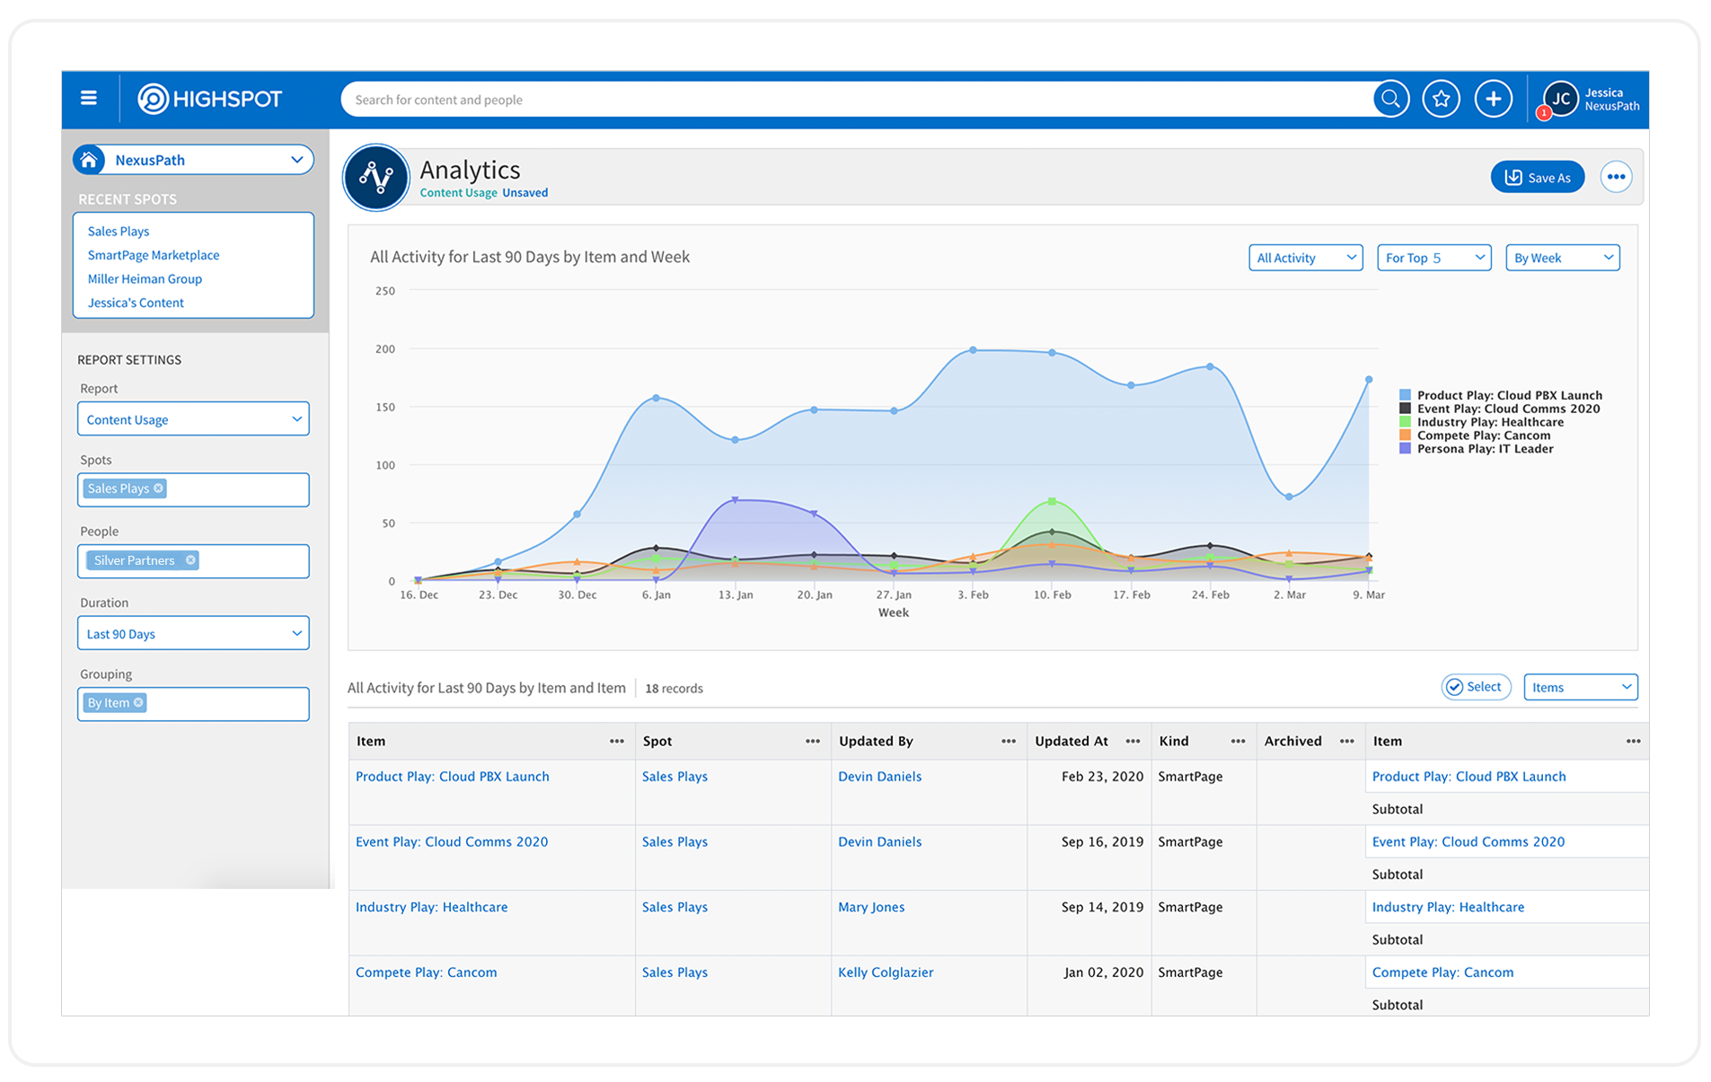Click the Select button with checkmark
This screenshot has height=1082, width=1711.
click(x=1475, y=687)
